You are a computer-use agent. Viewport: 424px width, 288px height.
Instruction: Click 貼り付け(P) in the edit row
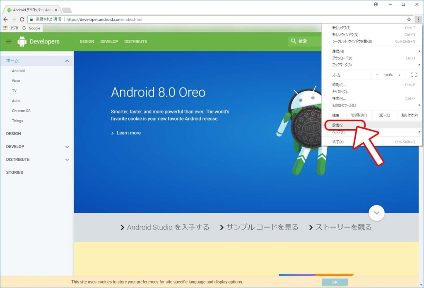pos(410,115)
